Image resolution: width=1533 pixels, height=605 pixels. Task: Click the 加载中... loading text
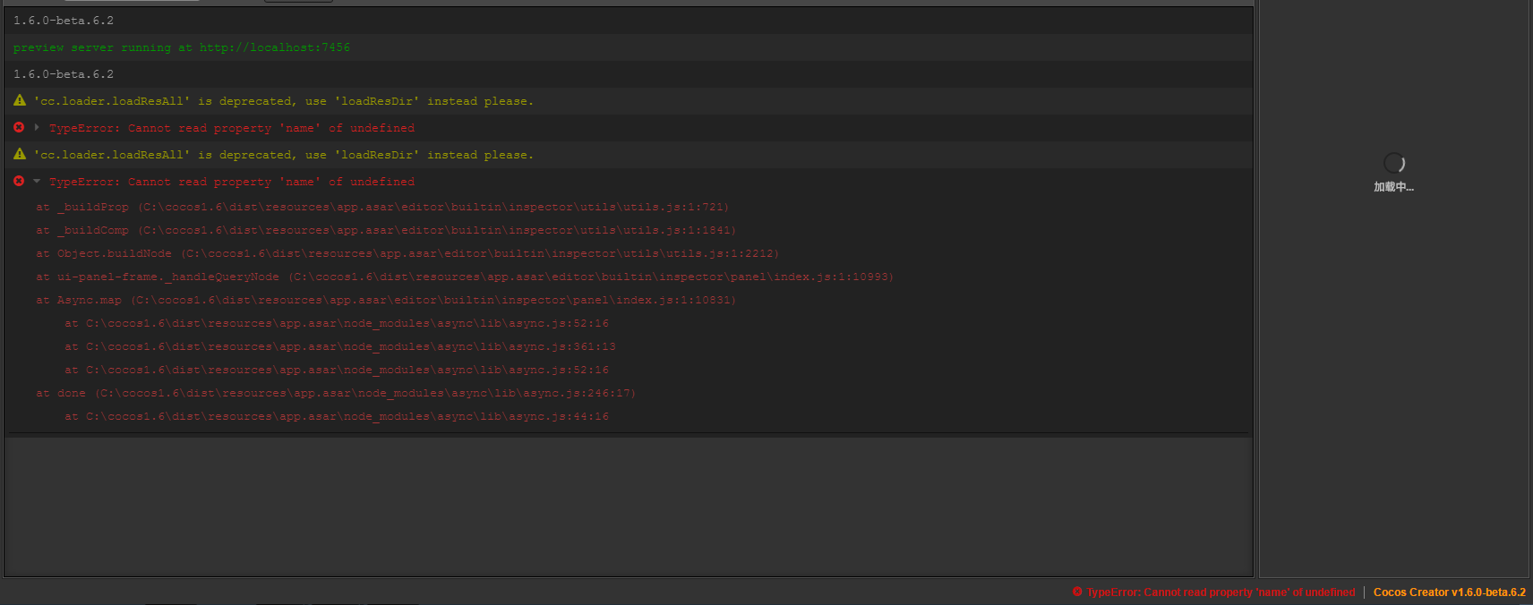[1393, 187]
